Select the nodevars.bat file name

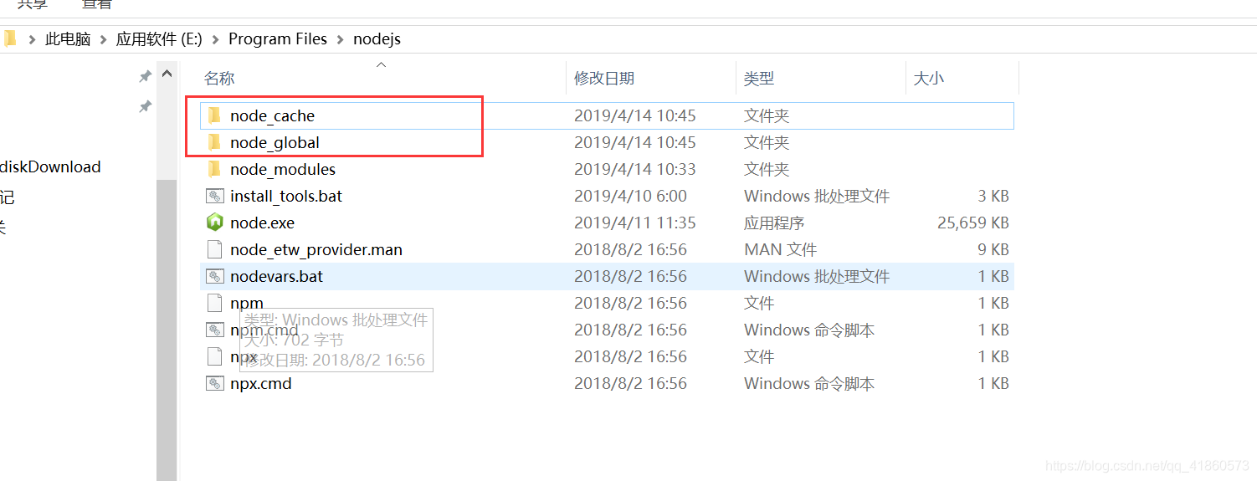tap(276, 277)
